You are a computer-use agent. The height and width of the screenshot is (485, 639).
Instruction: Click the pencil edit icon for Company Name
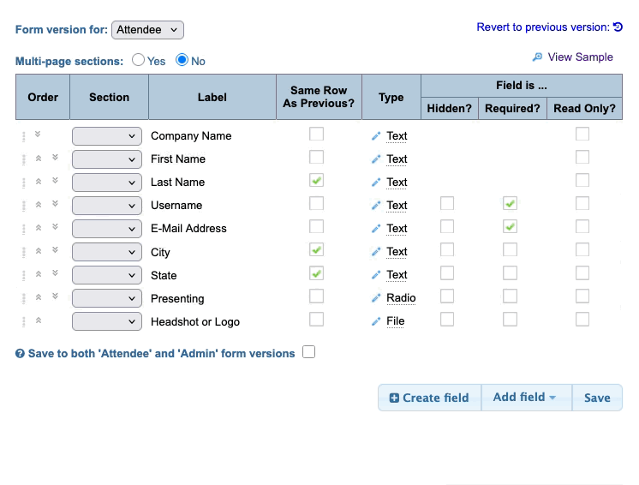click(x=375, y=136)
